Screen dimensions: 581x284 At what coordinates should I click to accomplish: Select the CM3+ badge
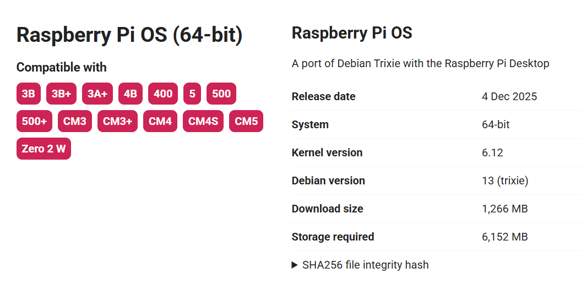click(117, 121)
